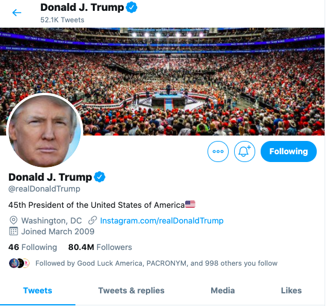
Task: Select the Media tab
Action: pyautogui.click(x=223, y=290)
